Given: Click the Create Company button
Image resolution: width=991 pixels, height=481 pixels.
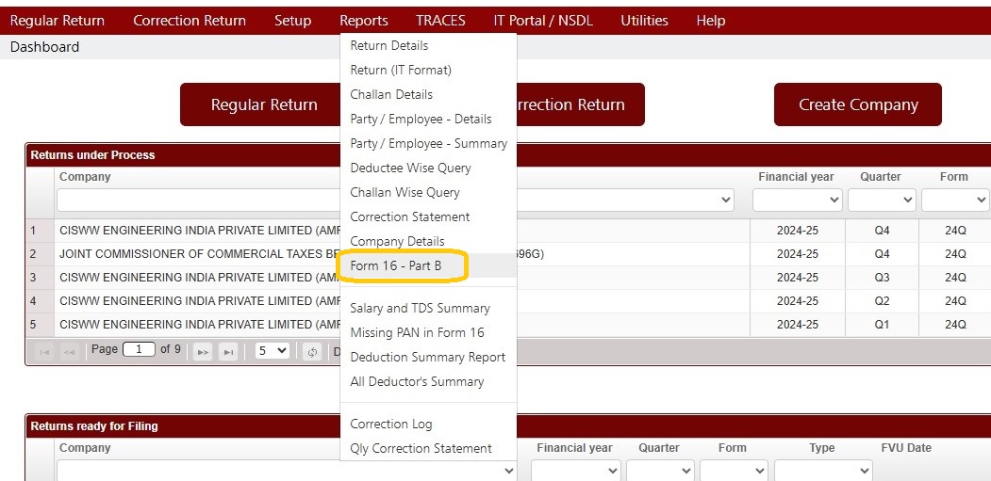Looking at the screenshot, I should [x=858, y=104].
